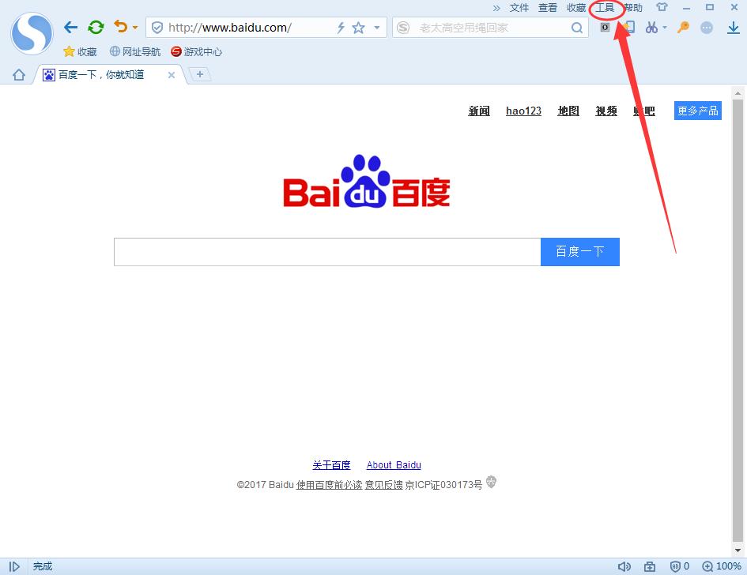This screenshot has height=575, width=747.
Task: Click the security shield in address bar
Action: tap(157, 28)
